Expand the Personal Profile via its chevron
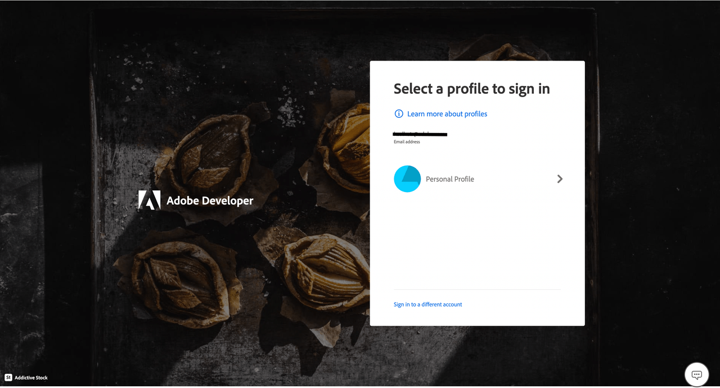720x388 pixels. (x=560, y=179)
